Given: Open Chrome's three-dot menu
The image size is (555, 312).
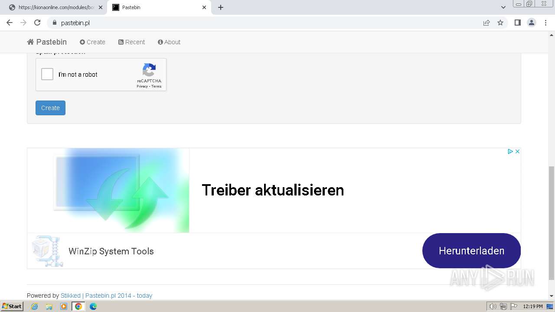Looking at the screenshot, I should (x=545, y=23).
